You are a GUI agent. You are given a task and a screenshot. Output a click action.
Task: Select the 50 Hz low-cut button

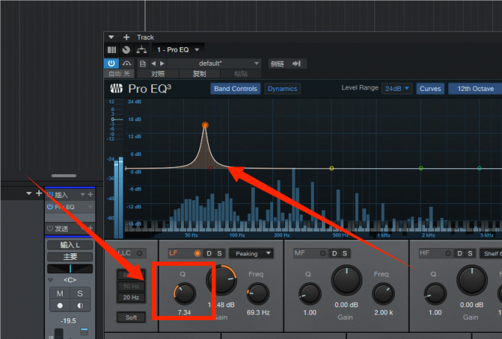click(131, 286)
